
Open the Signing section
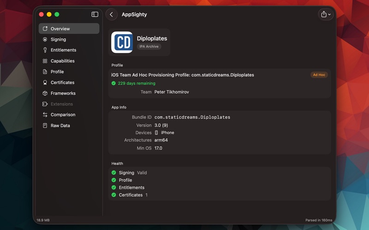pyautogui.click(x=69, y=40)
